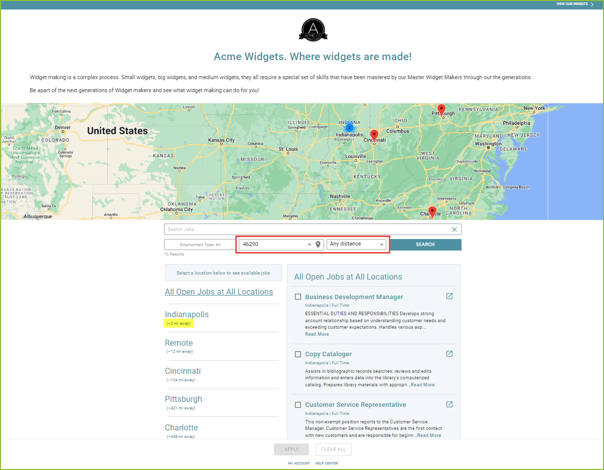The image size is (604, 470).
Task: Select the Indianapolis location
Action: 187,314
